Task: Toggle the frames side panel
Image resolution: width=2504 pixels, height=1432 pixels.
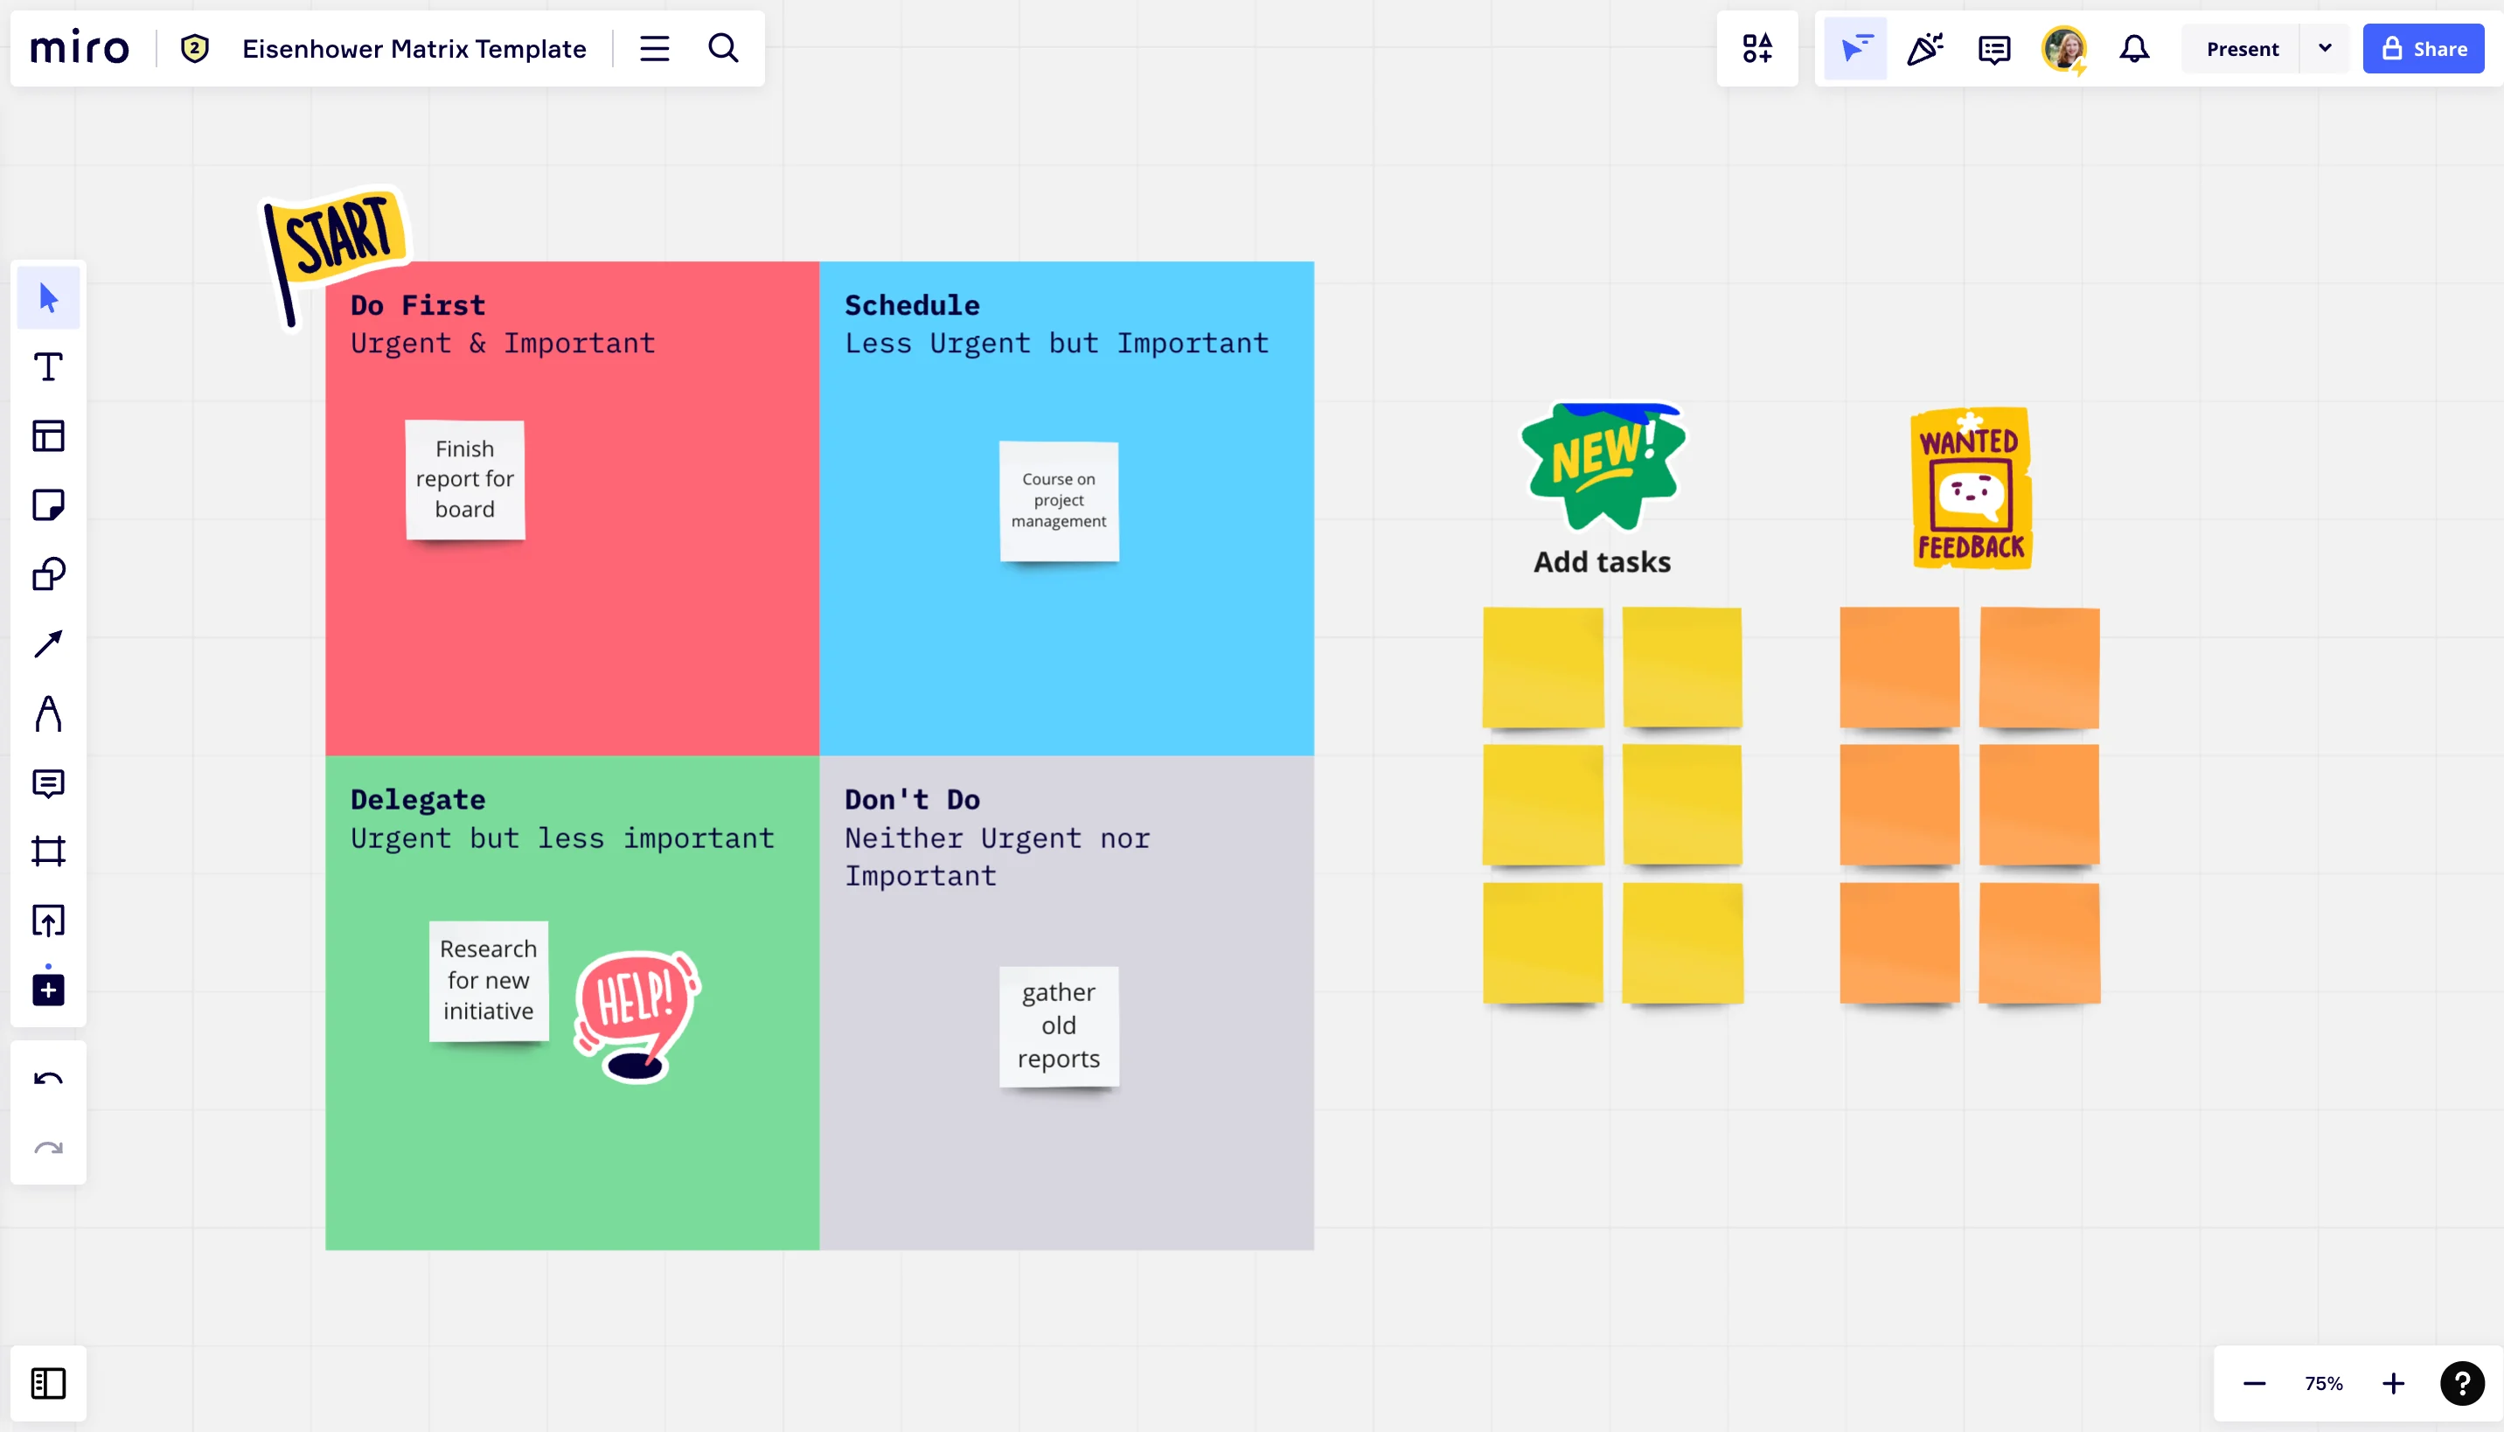Action: (x=48, y=1383)
